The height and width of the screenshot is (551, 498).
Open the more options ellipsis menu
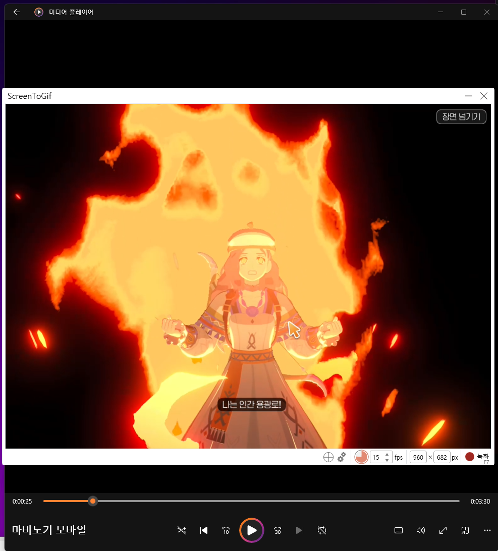487,530
